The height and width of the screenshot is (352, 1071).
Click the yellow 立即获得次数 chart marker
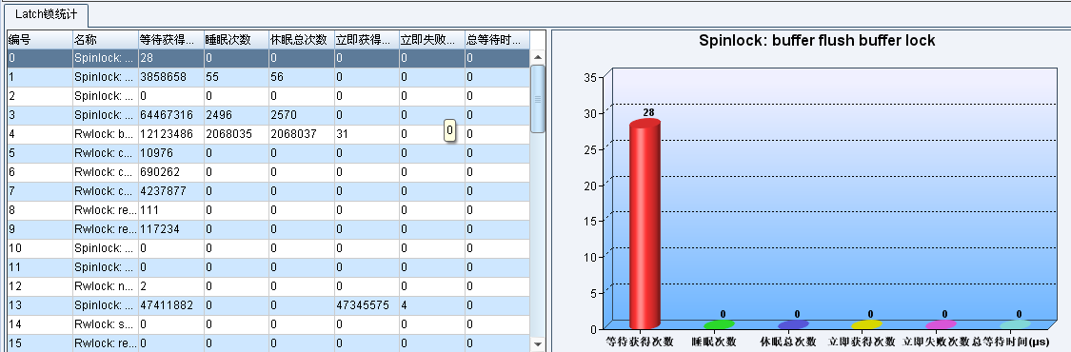(x=867, y=324)
